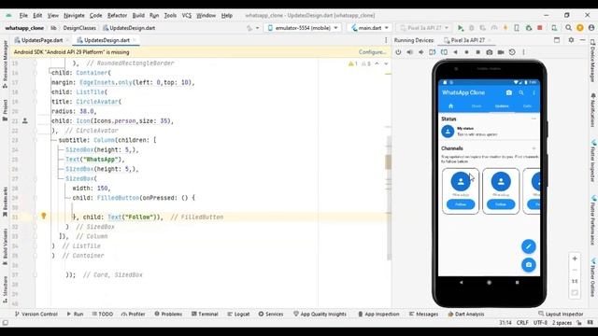The image size is (598, 336).
Task: Click Configure... in the SDK warning banner
Action: (x=372, y=52)
